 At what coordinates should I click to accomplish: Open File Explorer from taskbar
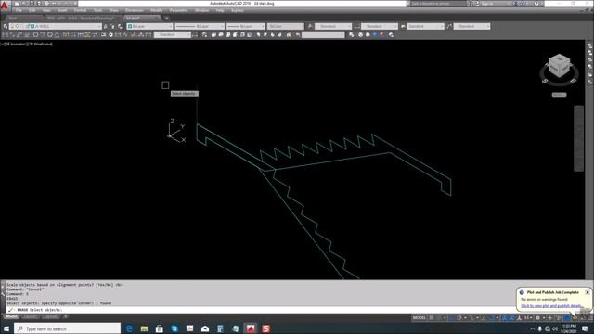(145, 328)
